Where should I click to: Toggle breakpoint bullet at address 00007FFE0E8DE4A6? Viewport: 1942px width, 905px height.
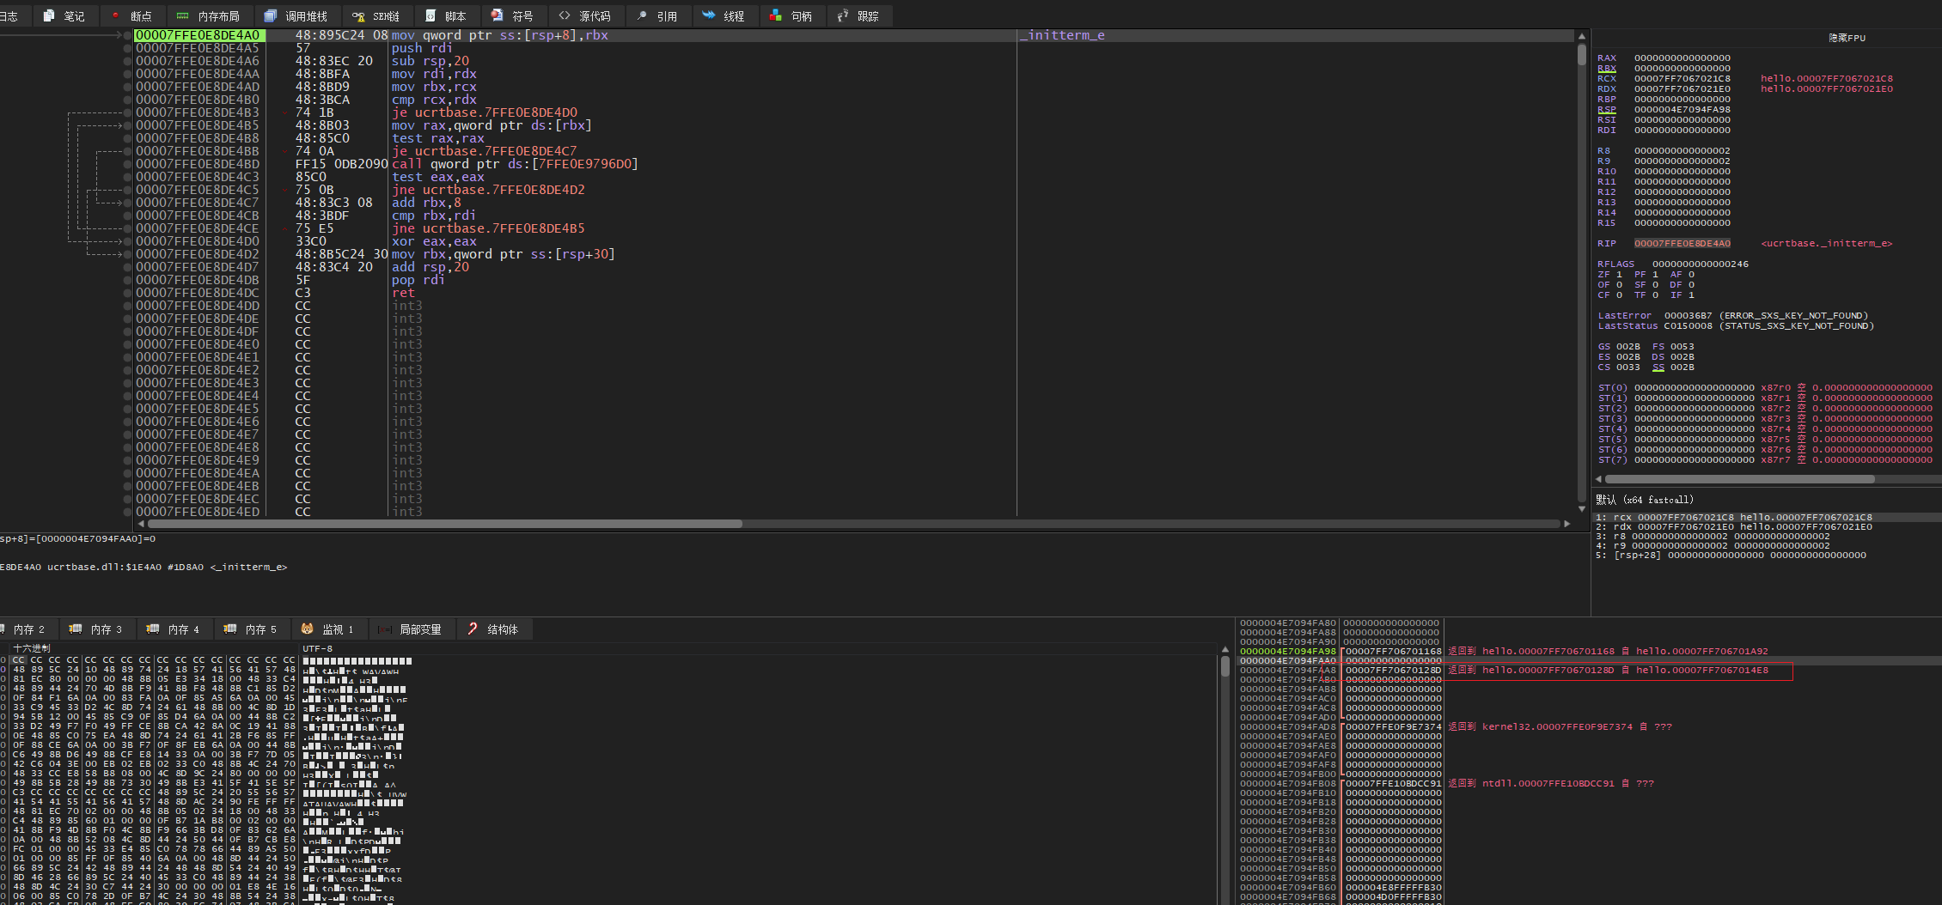(128, 61)
